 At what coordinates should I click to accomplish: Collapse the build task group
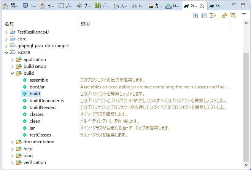12,74
